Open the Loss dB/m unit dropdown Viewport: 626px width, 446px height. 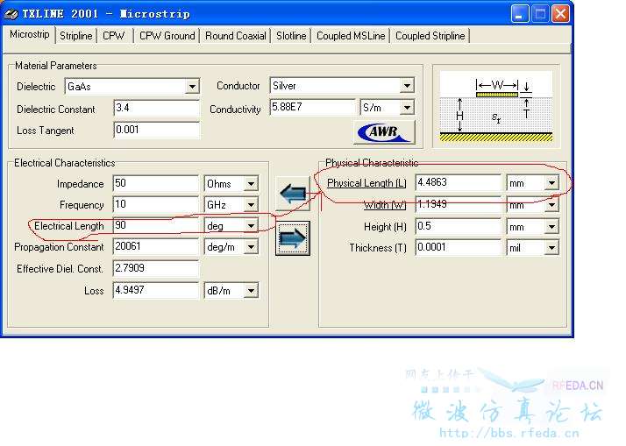point(251,291)
